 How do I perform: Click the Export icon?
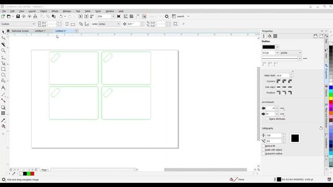click(x=86, y=16)
